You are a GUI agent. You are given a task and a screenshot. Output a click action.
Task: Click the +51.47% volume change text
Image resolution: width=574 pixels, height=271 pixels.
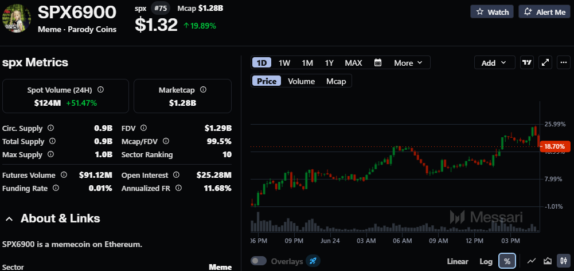pyautogui.click(x=81, y=103)
